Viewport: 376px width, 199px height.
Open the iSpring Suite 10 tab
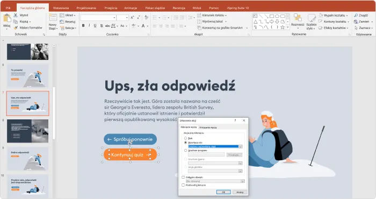click(237, 8)
